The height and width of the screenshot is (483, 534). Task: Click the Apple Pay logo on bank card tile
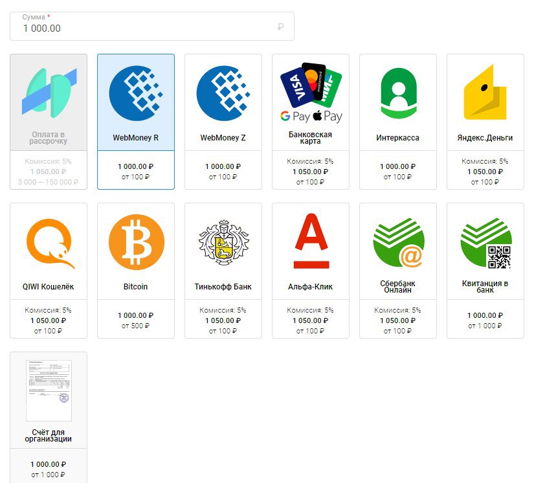pos(328,116)
